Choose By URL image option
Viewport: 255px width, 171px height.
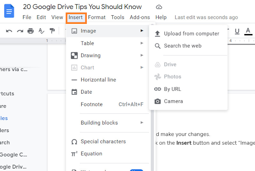[x=188, y=89]
